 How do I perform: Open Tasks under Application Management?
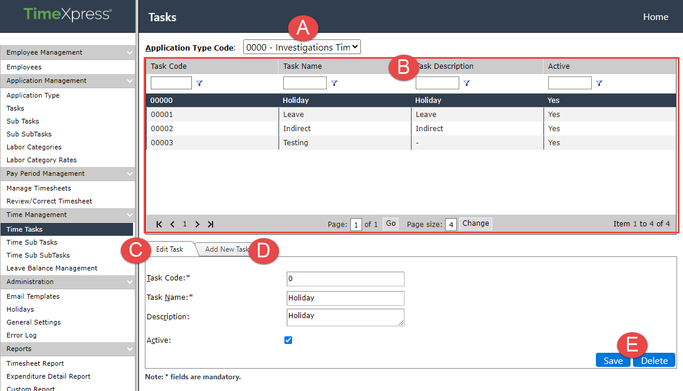coord(15,108)
